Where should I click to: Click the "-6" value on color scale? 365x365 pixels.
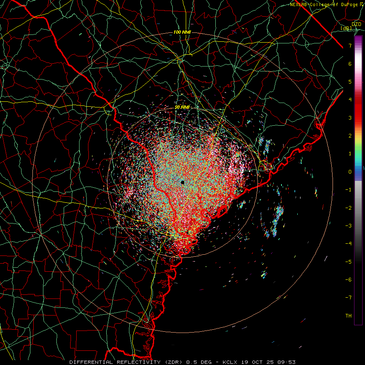[348, 280]
